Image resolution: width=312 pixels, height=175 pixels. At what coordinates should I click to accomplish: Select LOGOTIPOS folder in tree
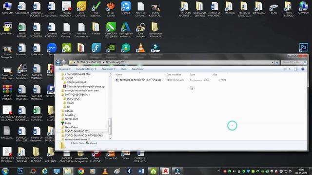tap(73, 99)
